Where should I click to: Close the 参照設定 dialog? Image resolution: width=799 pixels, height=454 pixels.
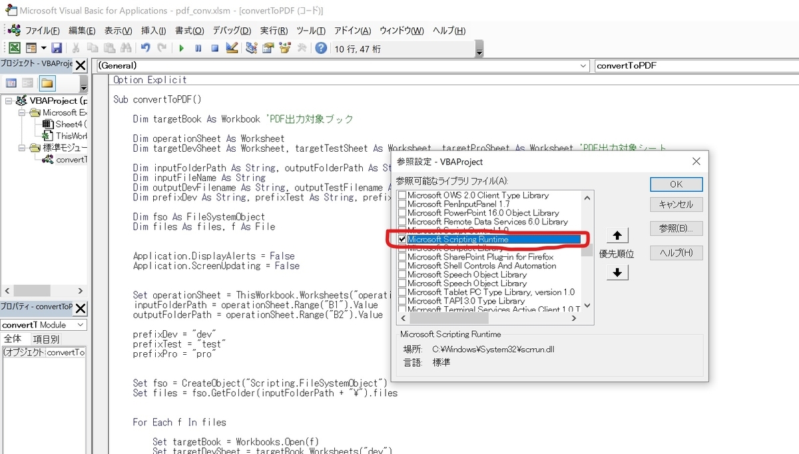pos(696,161)
